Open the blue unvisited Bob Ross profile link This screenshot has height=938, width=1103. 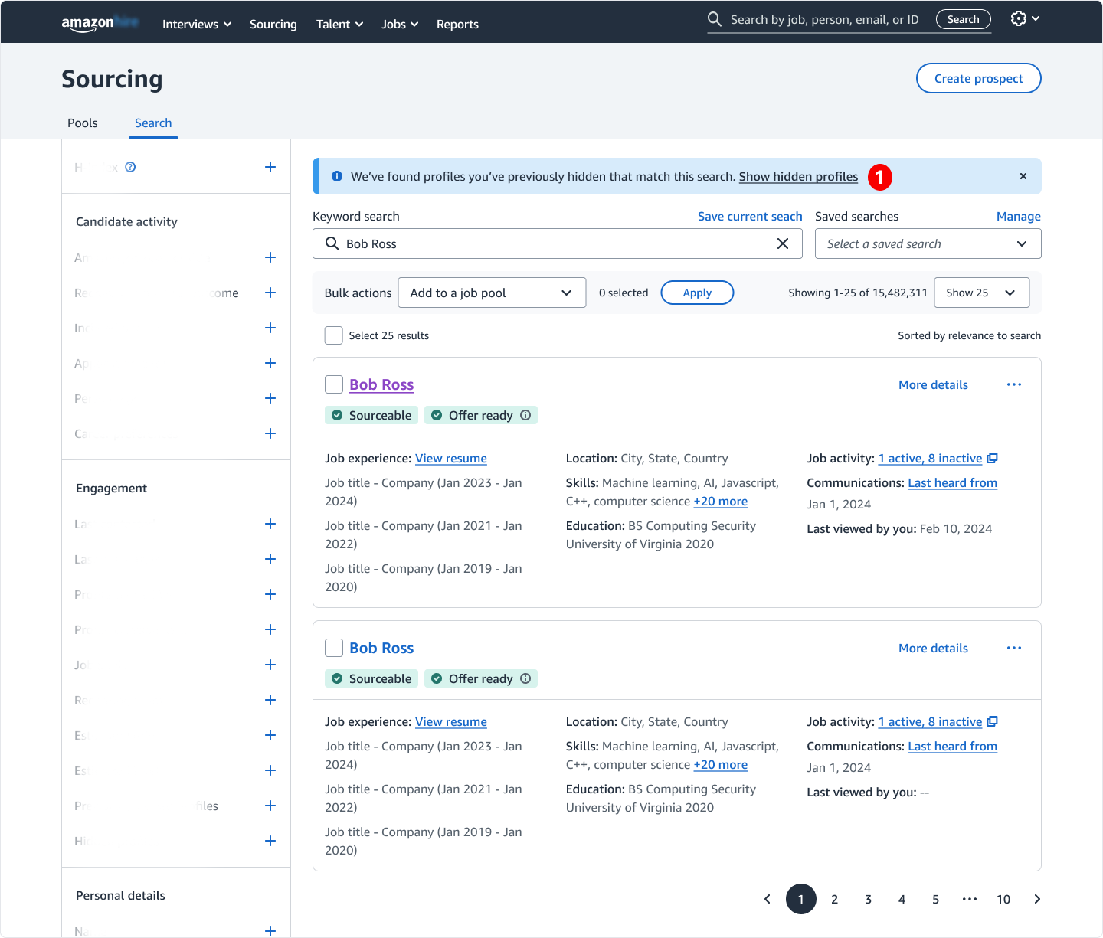pyautogui.click(x=381, y=648)
